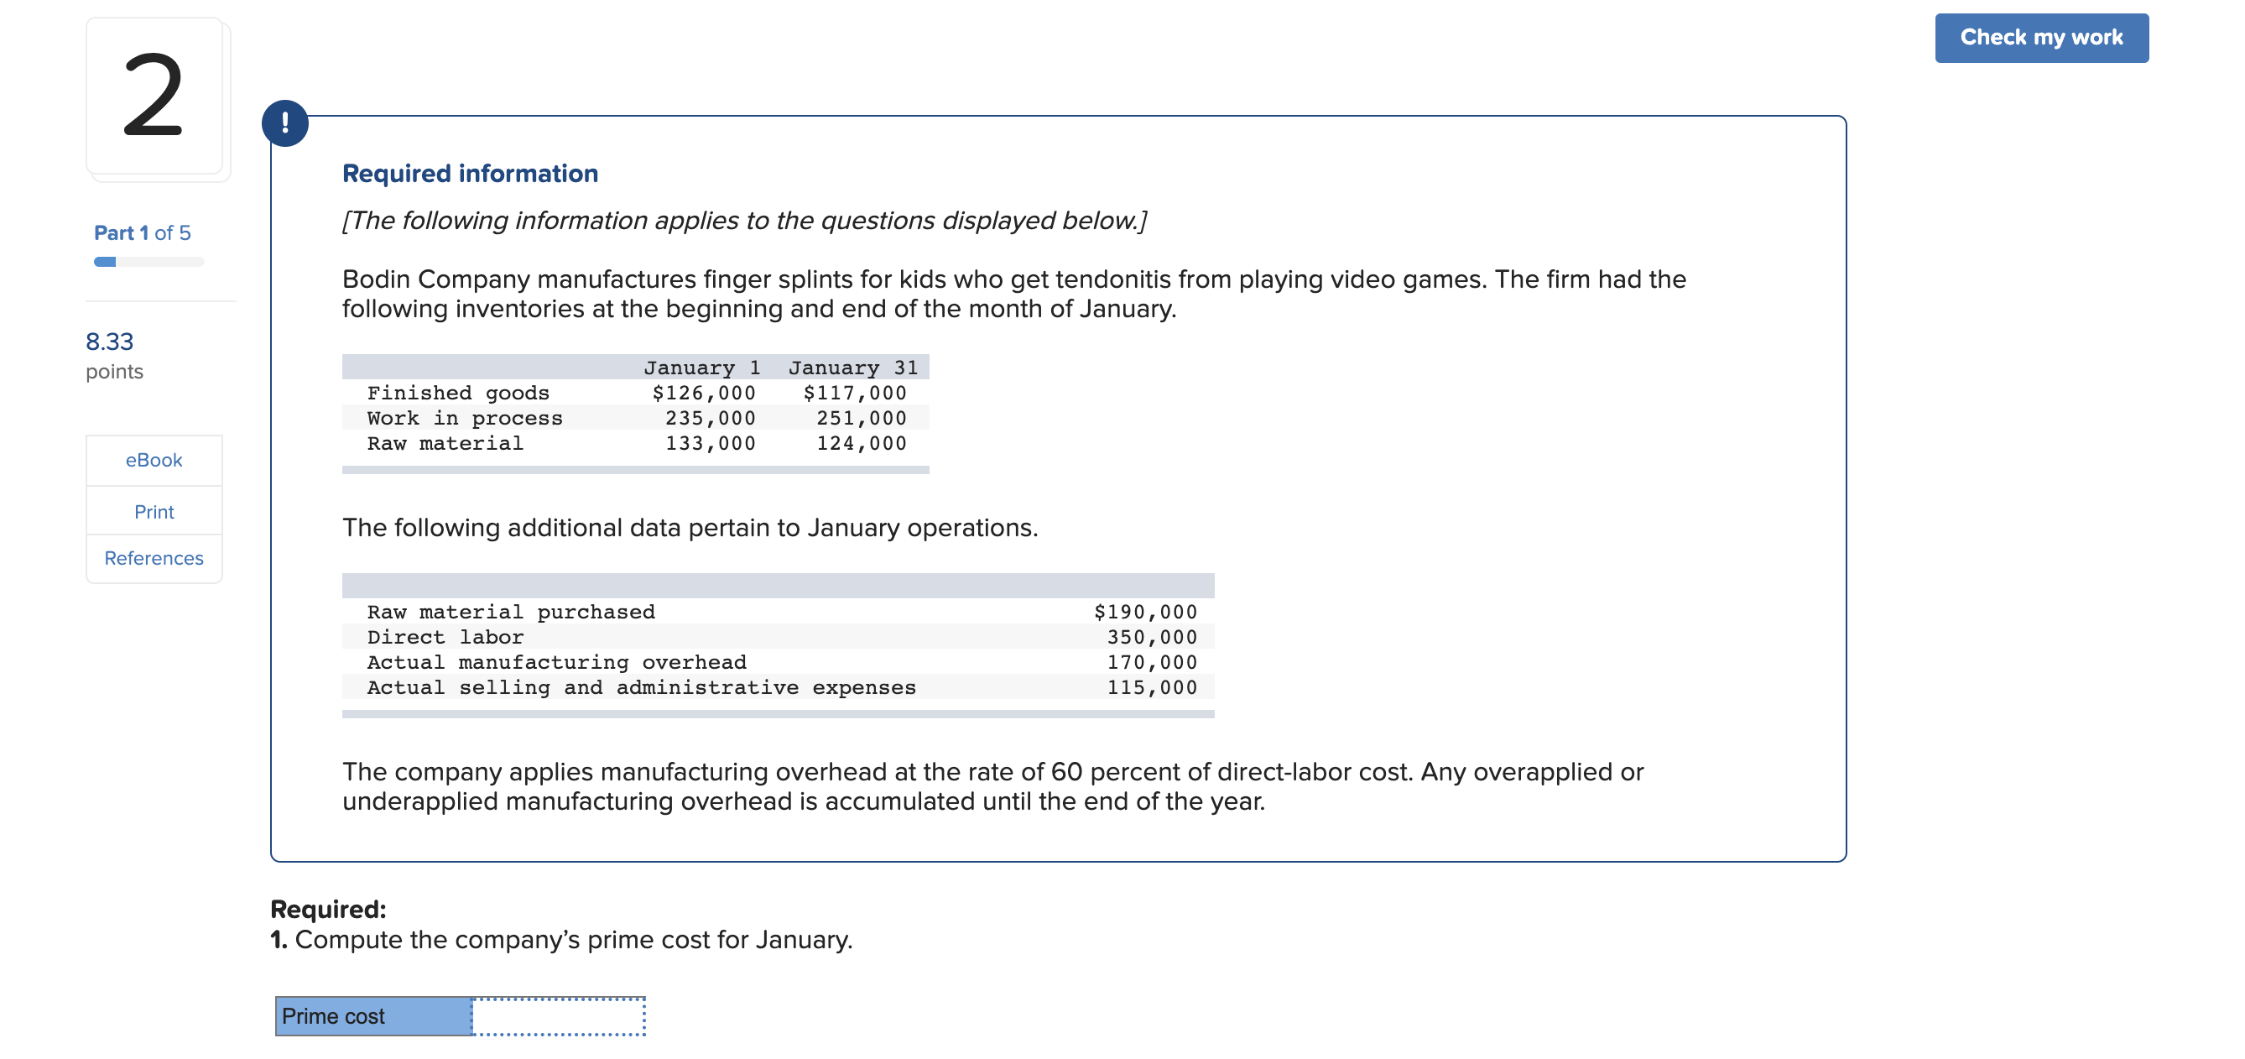
Task: Click the Actual manufacturing overhead row
Action: click(778, 661)
